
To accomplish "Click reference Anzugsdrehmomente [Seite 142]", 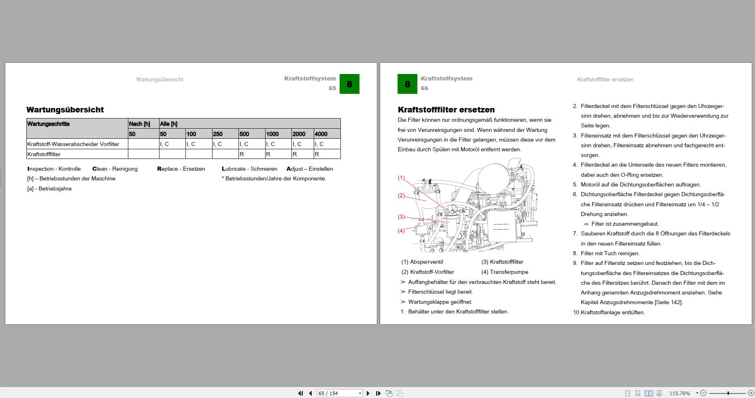I will [641, 302].
